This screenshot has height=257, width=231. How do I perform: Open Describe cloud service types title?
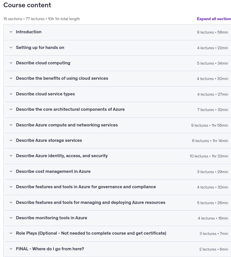point(45,94)
